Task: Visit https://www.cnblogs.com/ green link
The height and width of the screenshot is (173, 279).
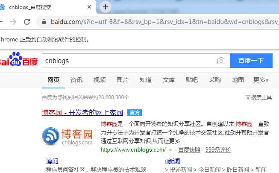Action: (133, 150)
